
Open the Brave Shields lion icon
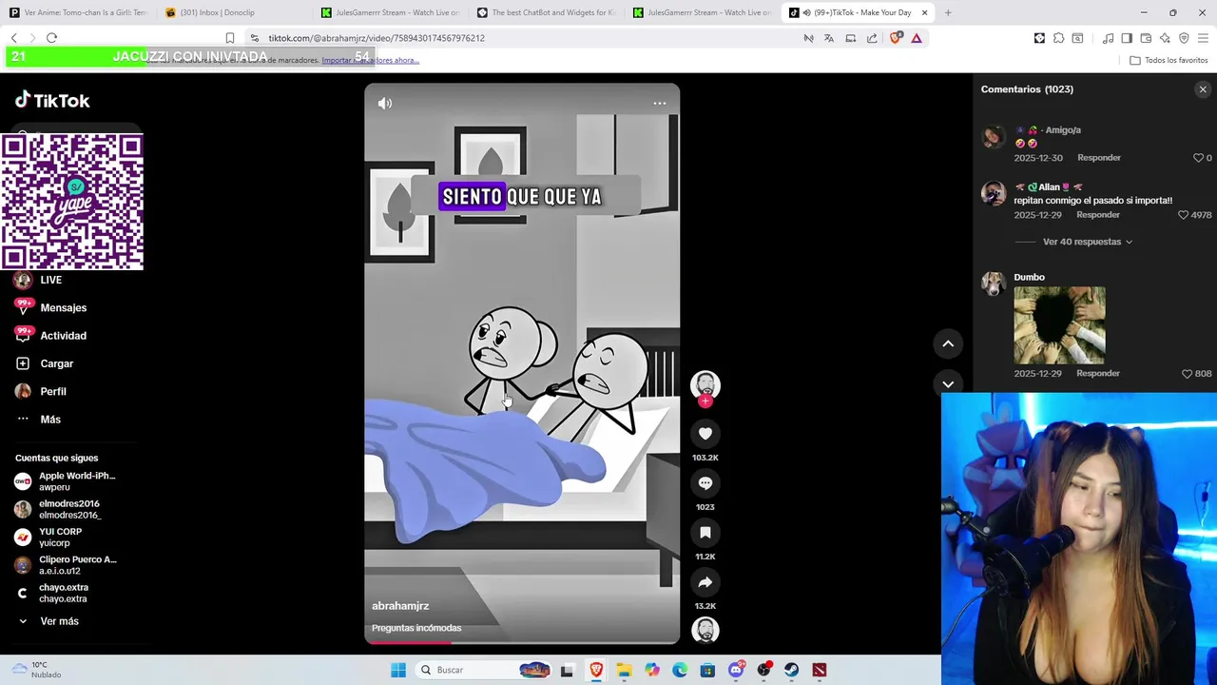895,38
